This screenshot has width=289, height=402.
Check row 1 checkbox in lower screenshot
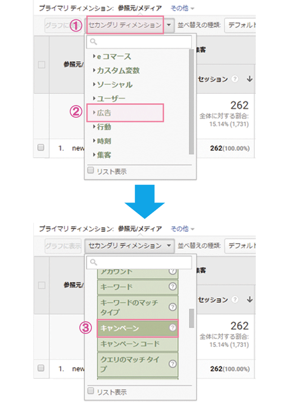[x=41, y=368]
